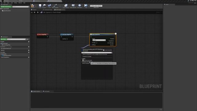Click the add Functions plus button

(29, 47)
